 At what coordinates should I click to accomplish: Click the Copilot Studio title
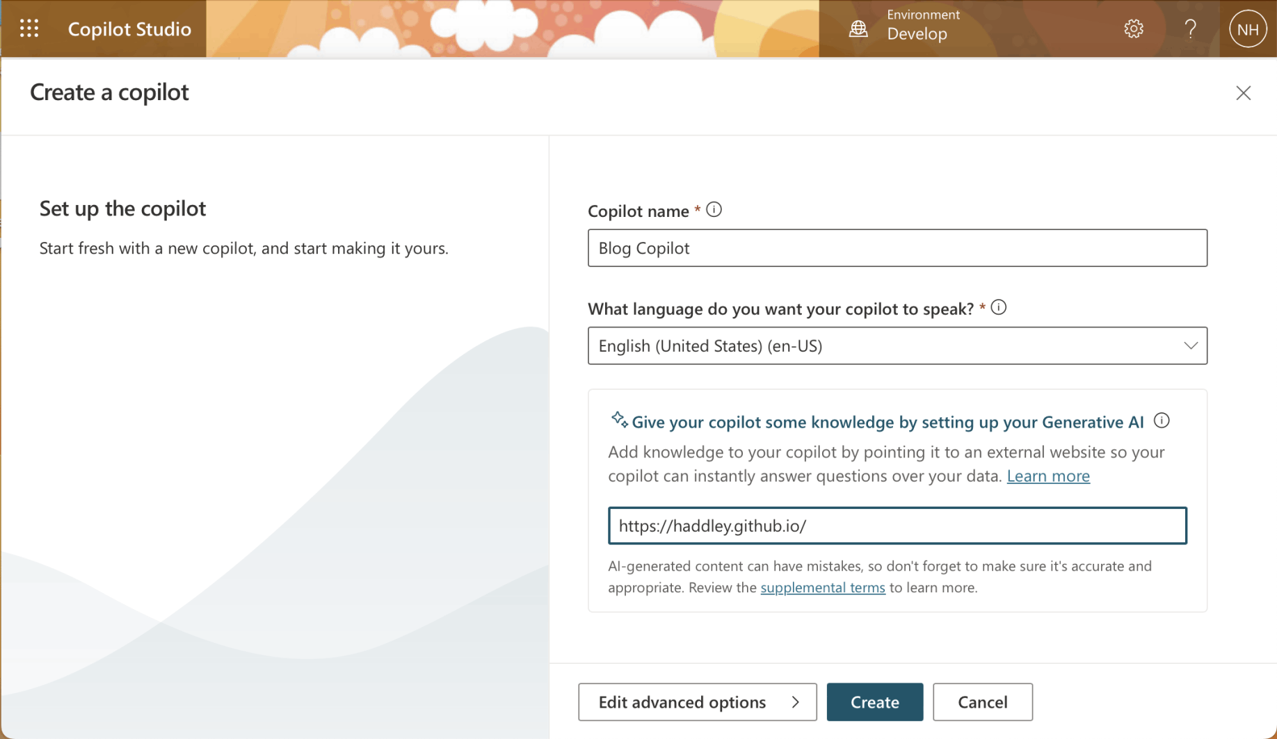129,29
